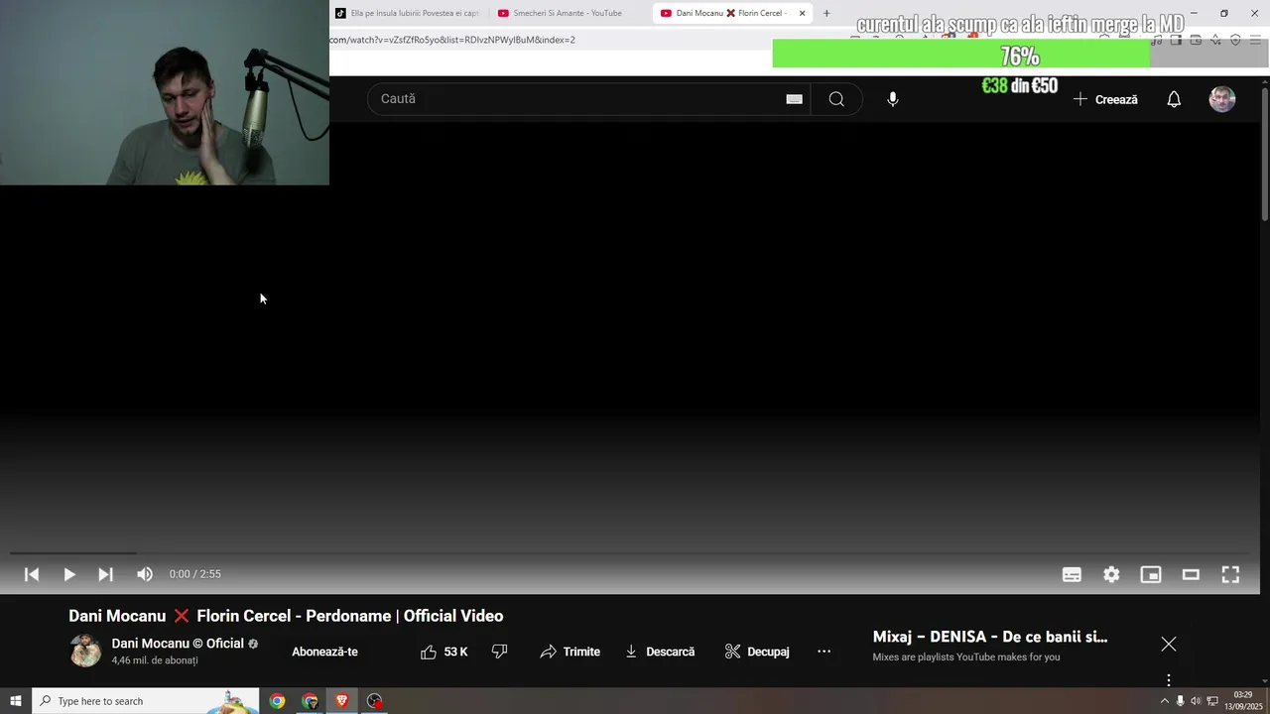Mute the video player volume
The width and height of the screenshot is (1270, 714).
point(145,574)
